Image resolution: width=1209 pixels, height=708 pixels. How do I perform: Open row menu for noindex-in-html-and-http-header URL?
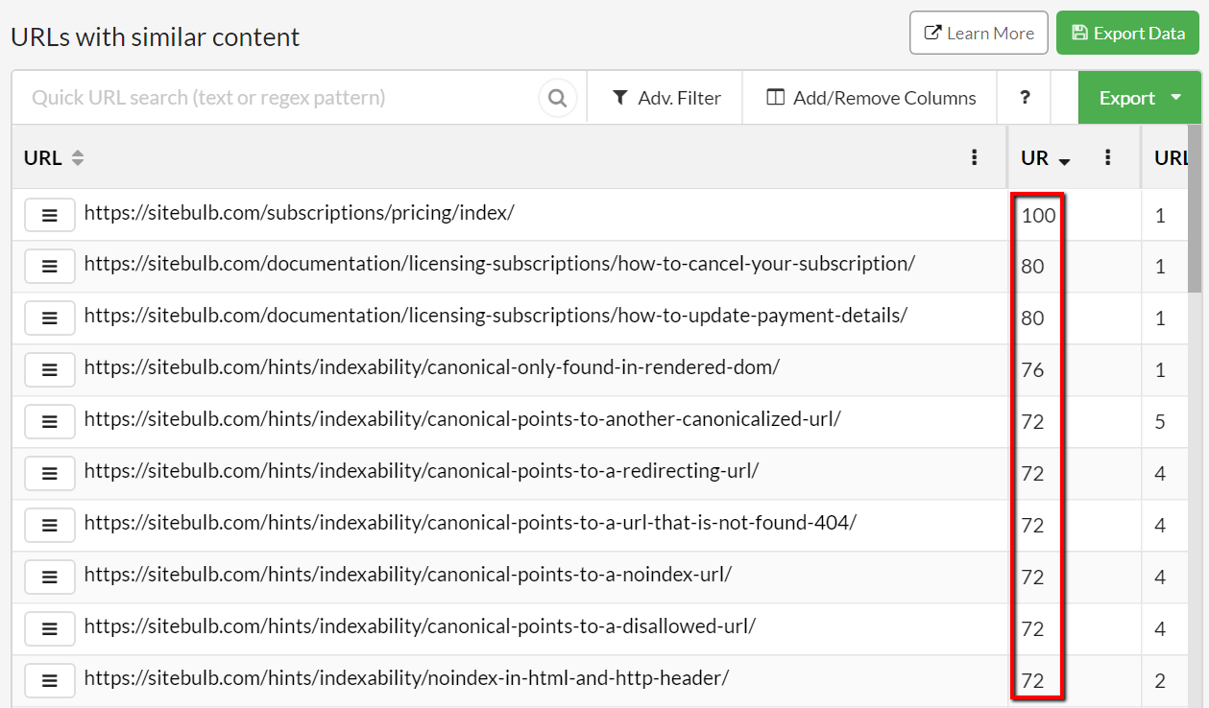50,682
